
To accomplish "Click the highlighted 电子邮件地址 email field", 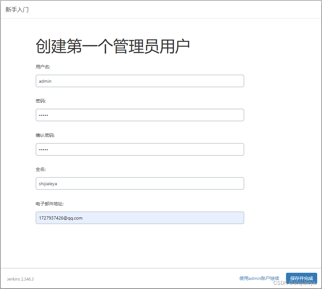I will pyautogui.click(x=139, y=218).
